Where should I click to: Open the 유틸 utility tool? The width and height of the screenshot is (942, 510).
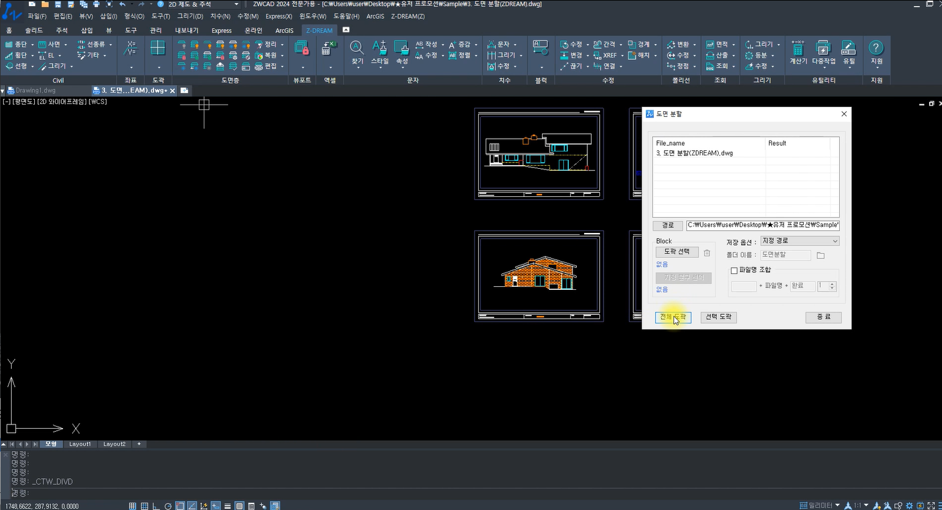[x=848, y=53]
